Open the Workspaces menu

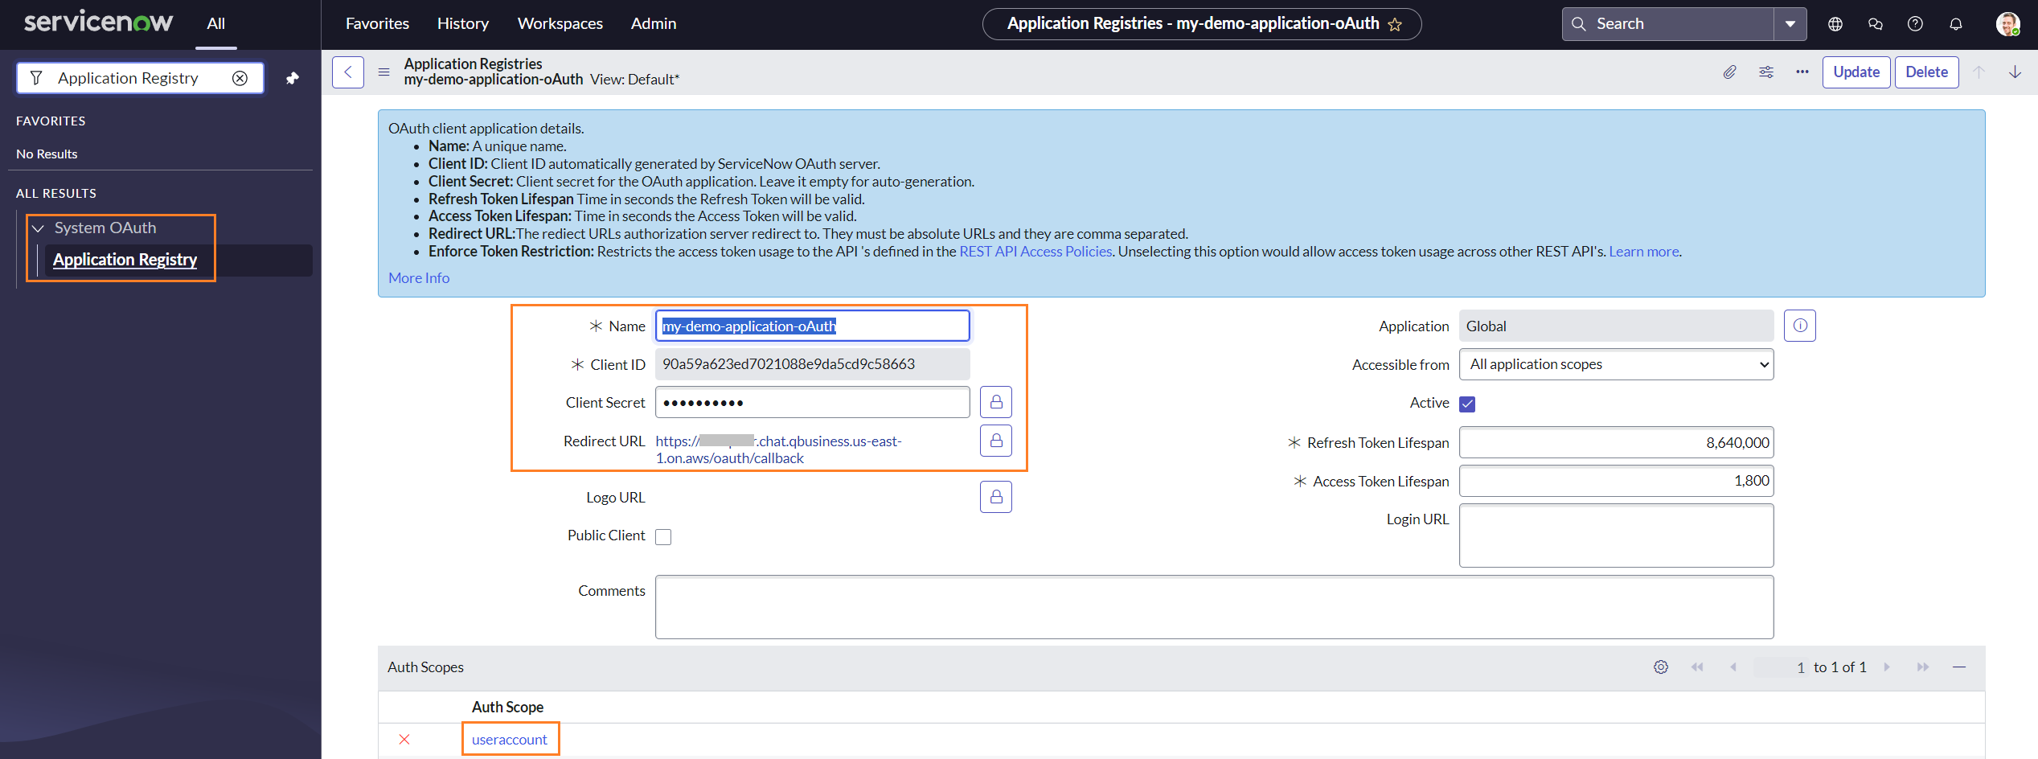point(560,23)
